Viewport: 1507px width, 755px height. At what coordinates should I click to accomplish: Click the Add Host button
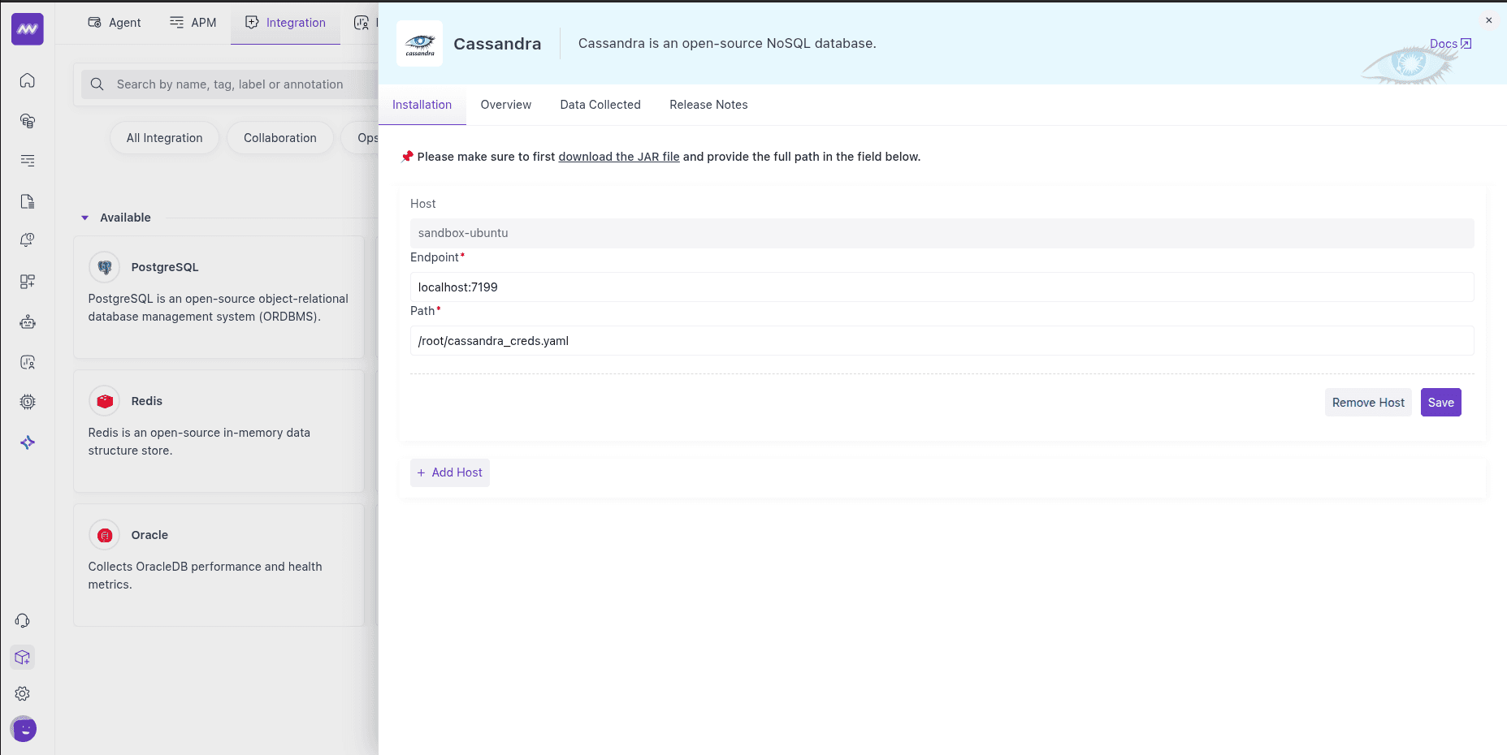(x=449, y=472)
